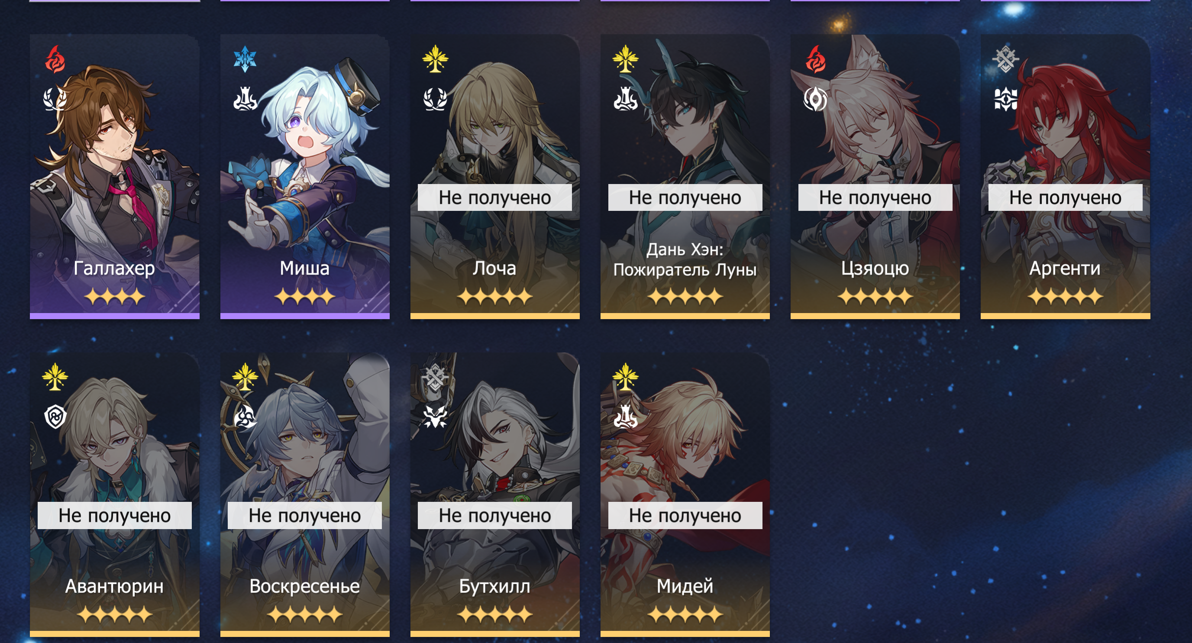Click the five-star rating on Аргенти card

(x=1065, y=297)
